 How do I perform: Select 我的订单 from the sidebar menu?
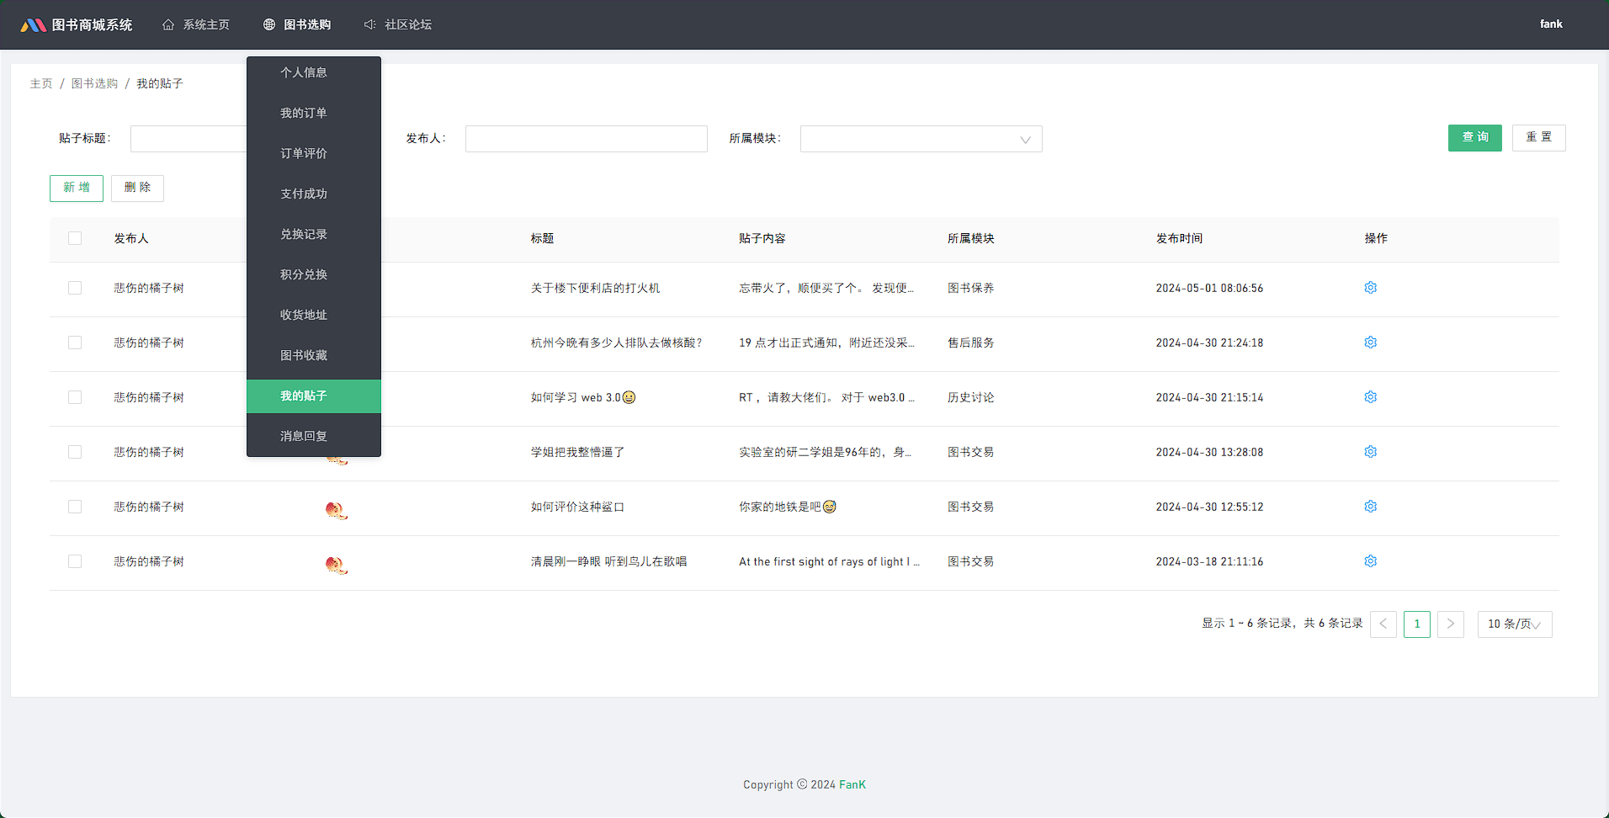304,112
